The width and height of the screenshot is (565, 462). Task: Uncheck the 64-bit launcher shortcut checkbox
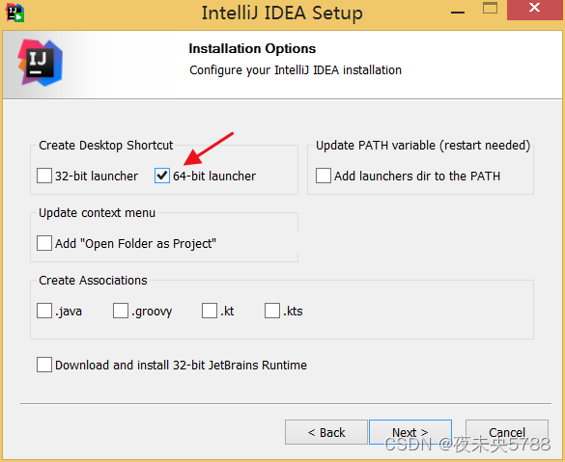[162, 176]
